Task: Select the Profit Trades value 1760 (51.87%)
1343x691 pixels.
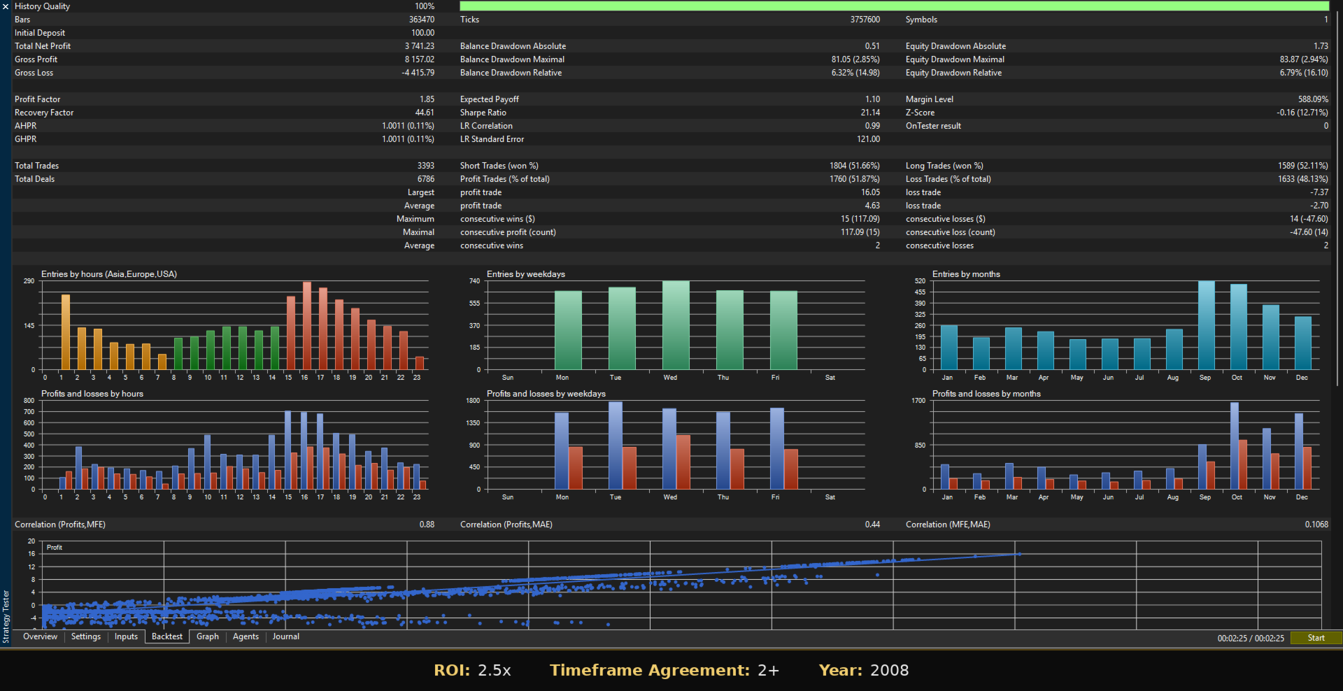Action: [855, 179]
